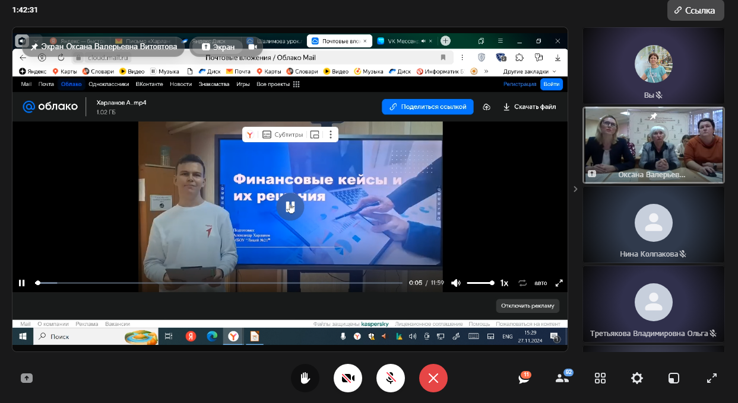Open Windows notification center
The height and width of the screenshot is (403, 738).
click(554, 336)
